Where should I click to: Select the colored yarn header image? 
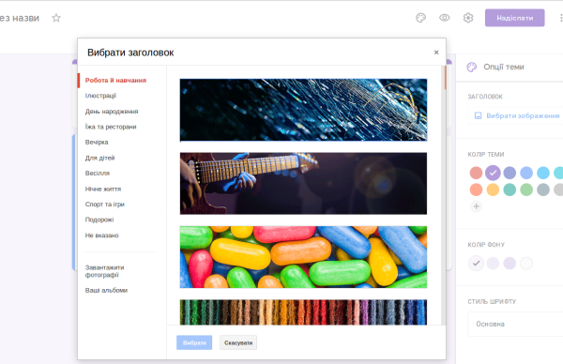303,312
